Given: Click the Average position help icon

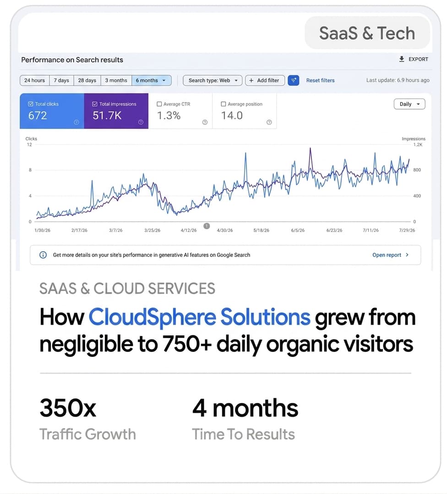Looking at the screenshot, I should pos(269,122).
